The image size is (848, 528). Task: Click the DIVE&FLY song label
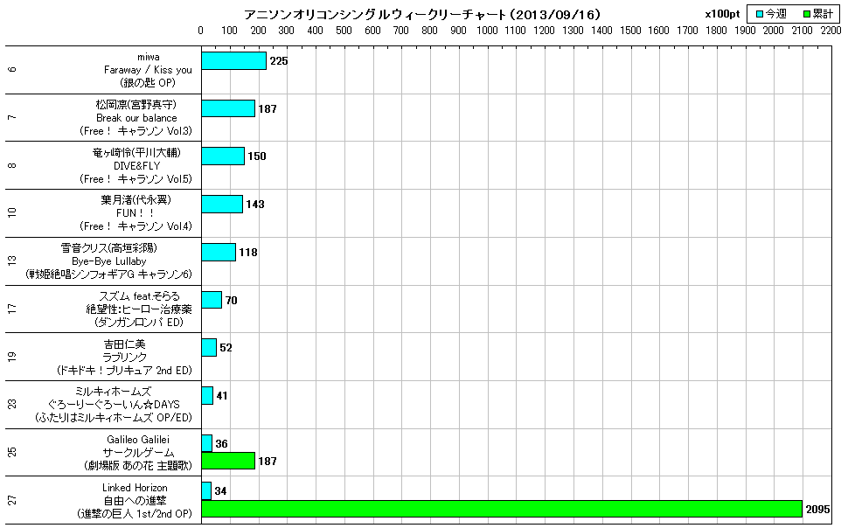tap(136, 165)
